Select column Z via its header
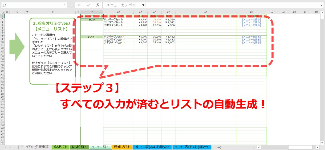The height and width of the screenshot is (150, 325). 92,12
